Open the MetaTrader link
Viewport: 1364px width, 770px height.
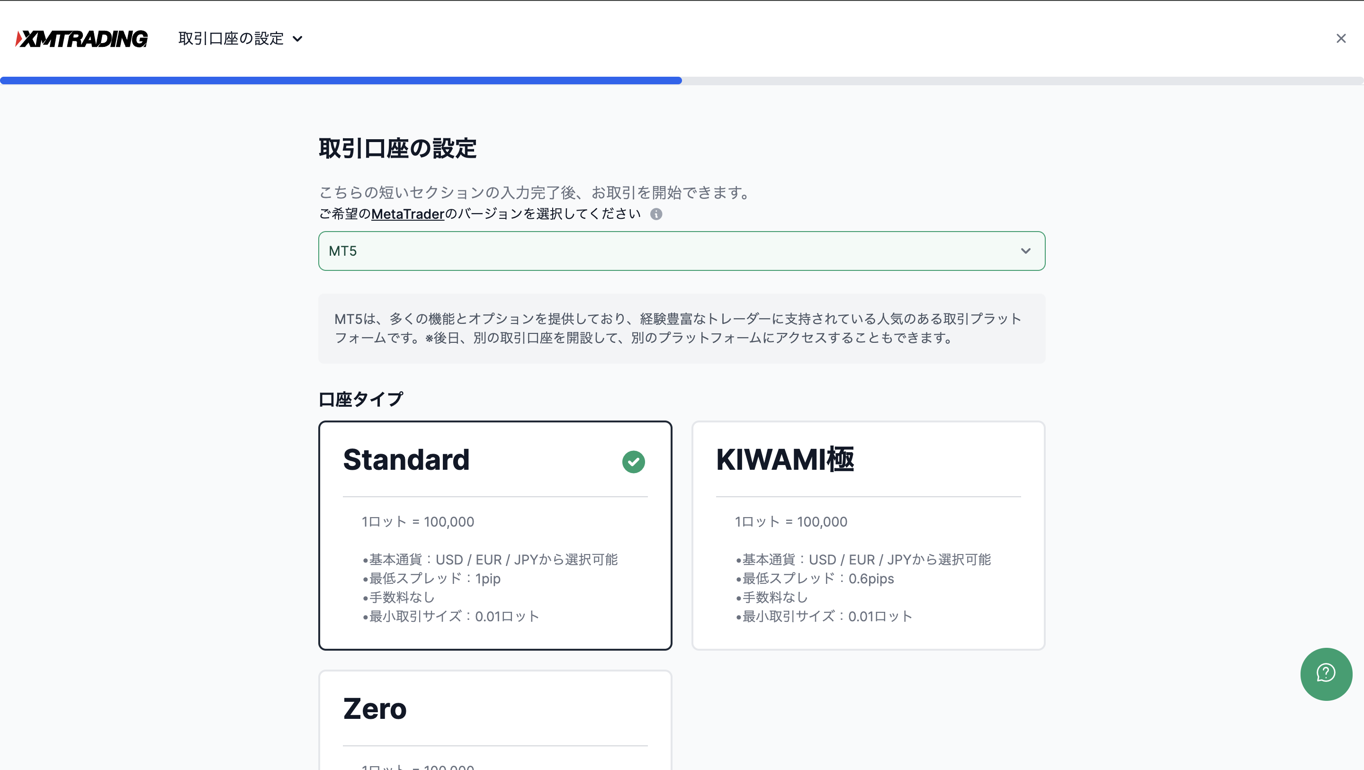coord(408,214)
